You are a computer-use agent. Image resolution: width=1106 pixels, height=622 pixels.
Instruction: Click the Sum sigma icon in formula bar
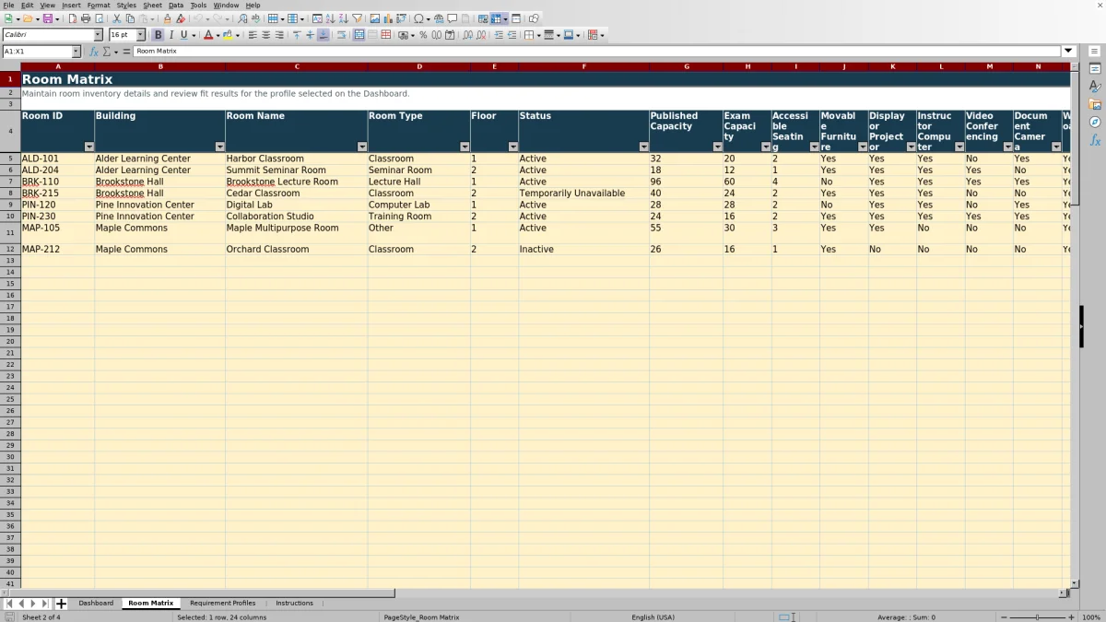[x=106, y=52]
